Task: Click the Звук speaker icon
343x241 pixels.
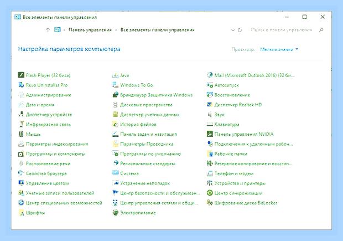Action: pyautogui.click(x=210, y=114)
